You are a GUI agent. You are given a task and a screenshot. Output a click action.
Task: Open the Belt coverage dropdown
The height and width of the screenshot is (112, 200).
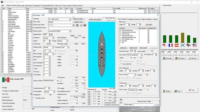coord(53,54)
